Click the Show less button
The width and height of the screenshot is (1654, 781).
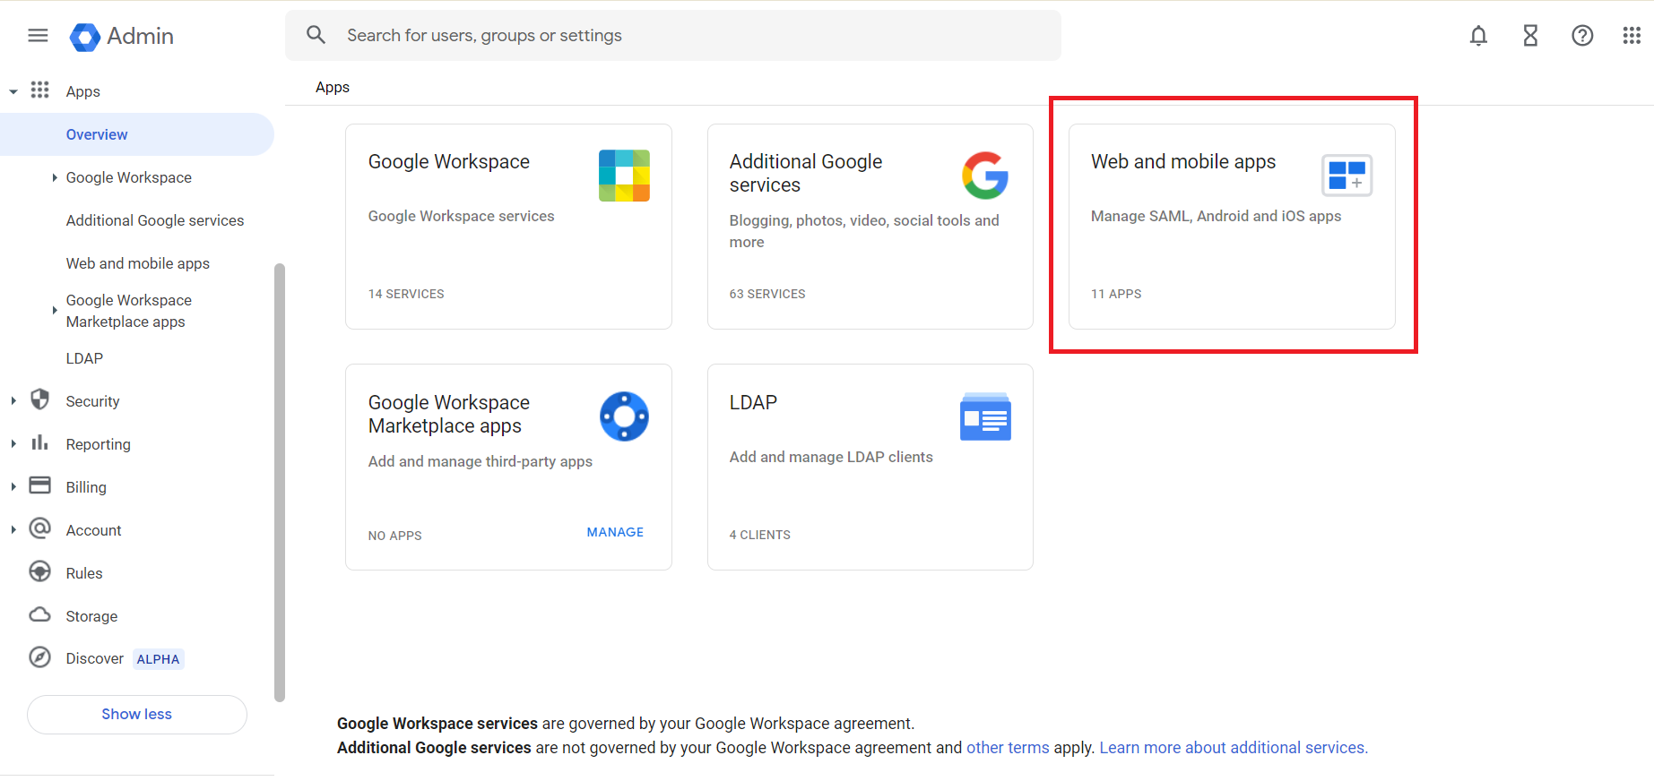point(136,714)
